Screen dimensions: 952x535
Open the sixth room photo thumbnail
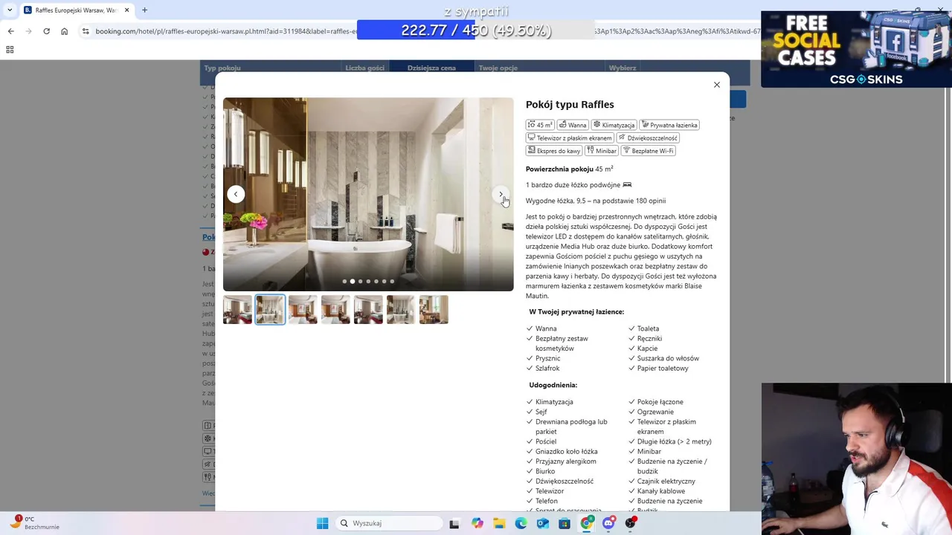401,310
